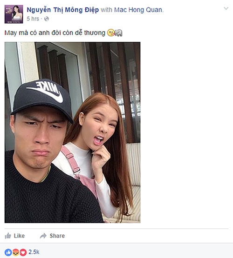Click the public globe privacy icon
Screen dimensions: 233x258
point(47,19)
